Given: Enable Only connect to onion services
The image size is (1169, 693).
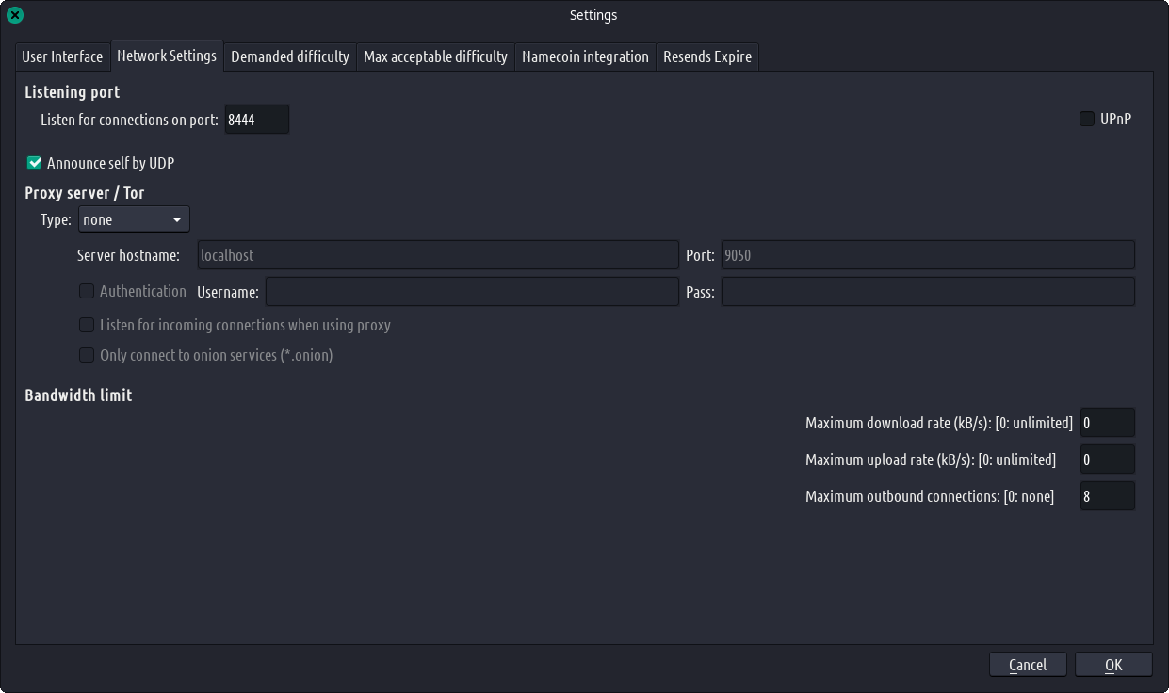Looking at the screenshot, I should (x=87, y=355).
